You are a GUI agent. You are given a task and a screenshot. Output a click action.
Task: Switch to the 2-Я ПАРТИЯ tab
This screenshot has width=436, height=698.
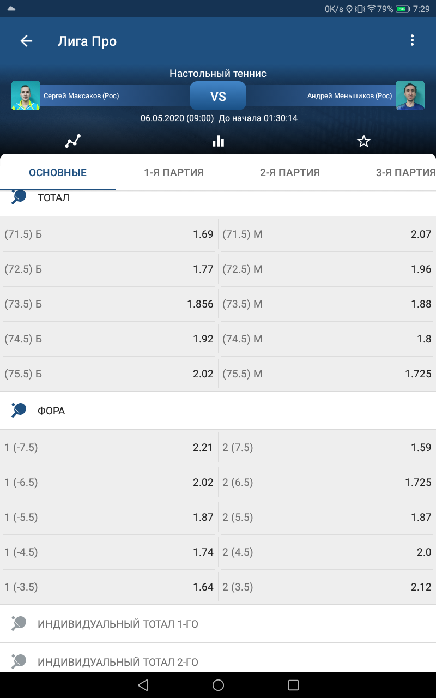(x=290, y=173)
